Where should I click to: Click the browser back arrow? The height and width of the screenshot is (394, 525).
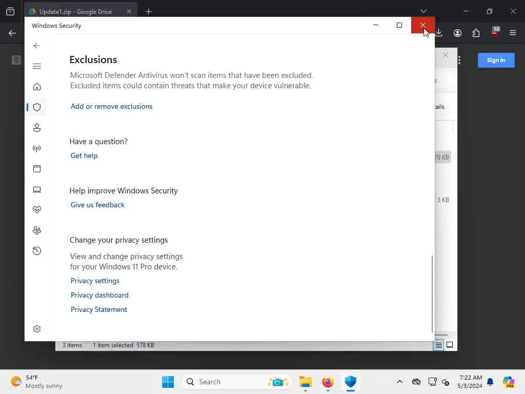click(12, 33)
